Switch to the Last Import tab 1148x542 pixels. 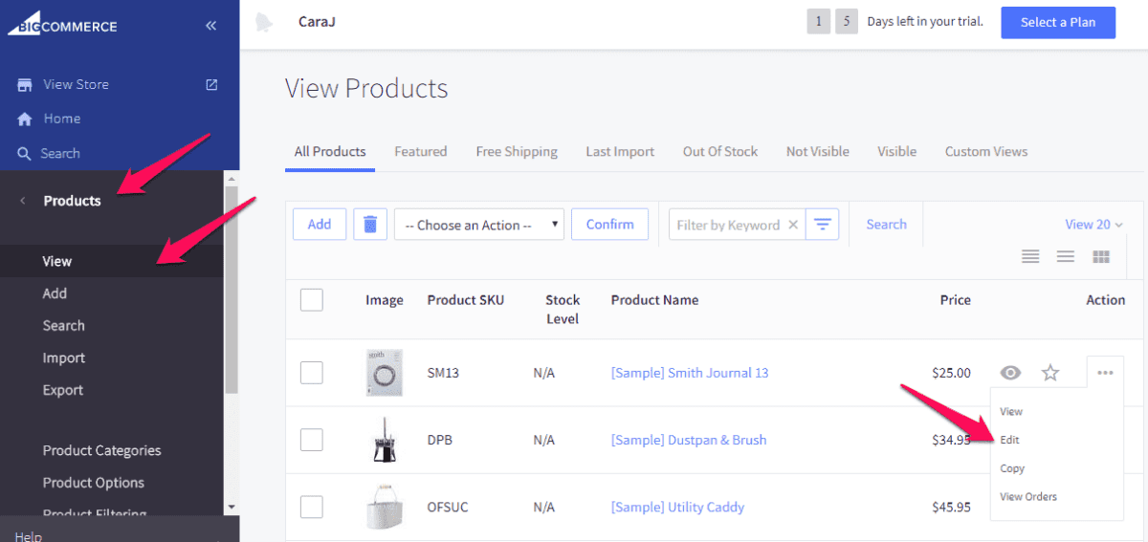620,151
